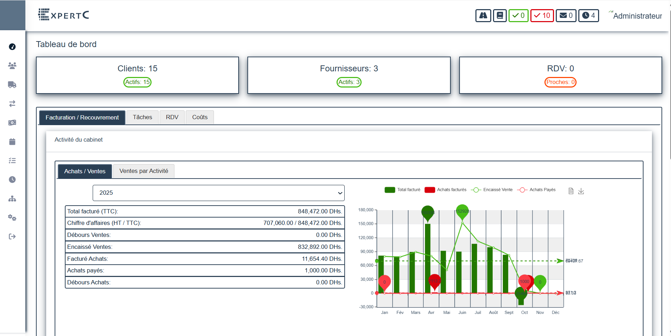
Task: Switch to the Tâches tab
Action: coord(142,117)
